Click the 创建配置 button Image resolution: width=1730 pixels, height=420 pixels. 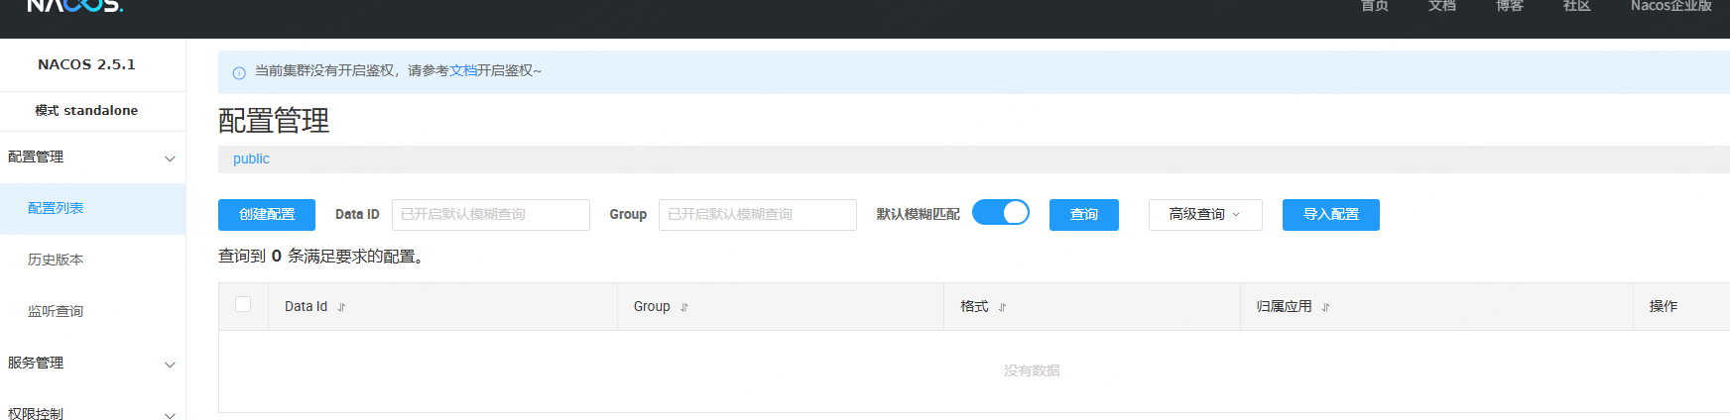tap(267, 215)
